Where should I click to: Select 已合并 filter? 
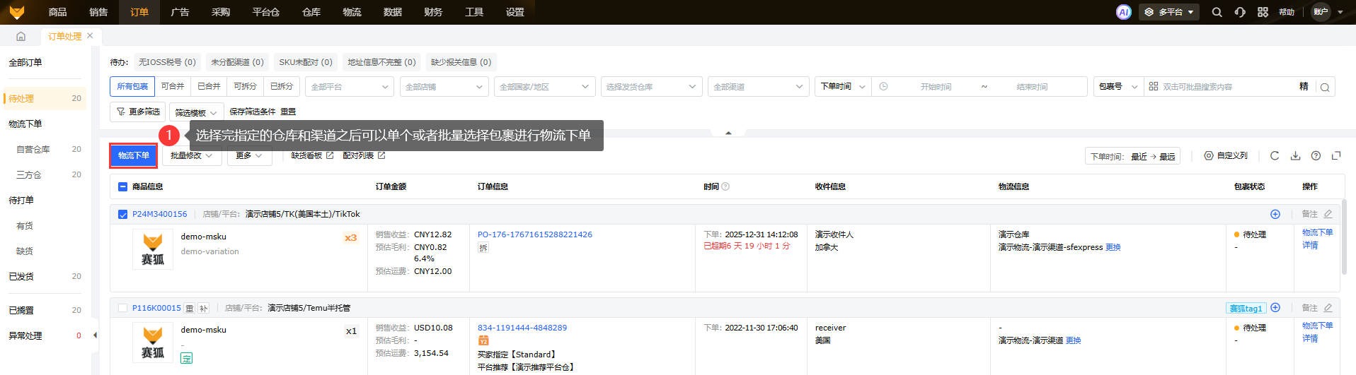point(209,86)
